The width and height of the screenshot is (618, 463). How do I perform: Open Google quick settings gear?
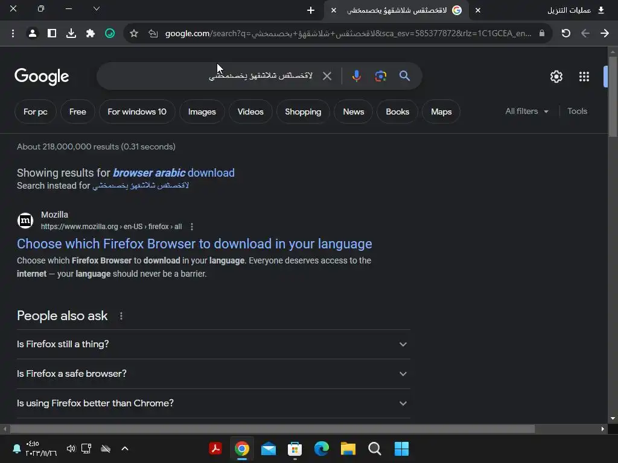[x=556, y=77]
